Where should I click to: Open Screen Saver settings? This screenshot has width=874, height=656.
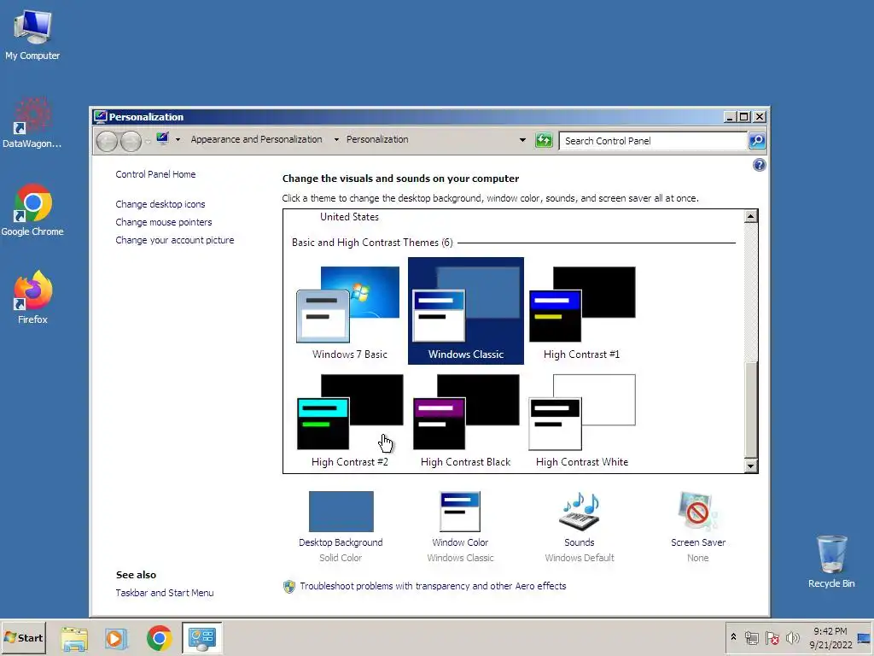click(698, 526)
